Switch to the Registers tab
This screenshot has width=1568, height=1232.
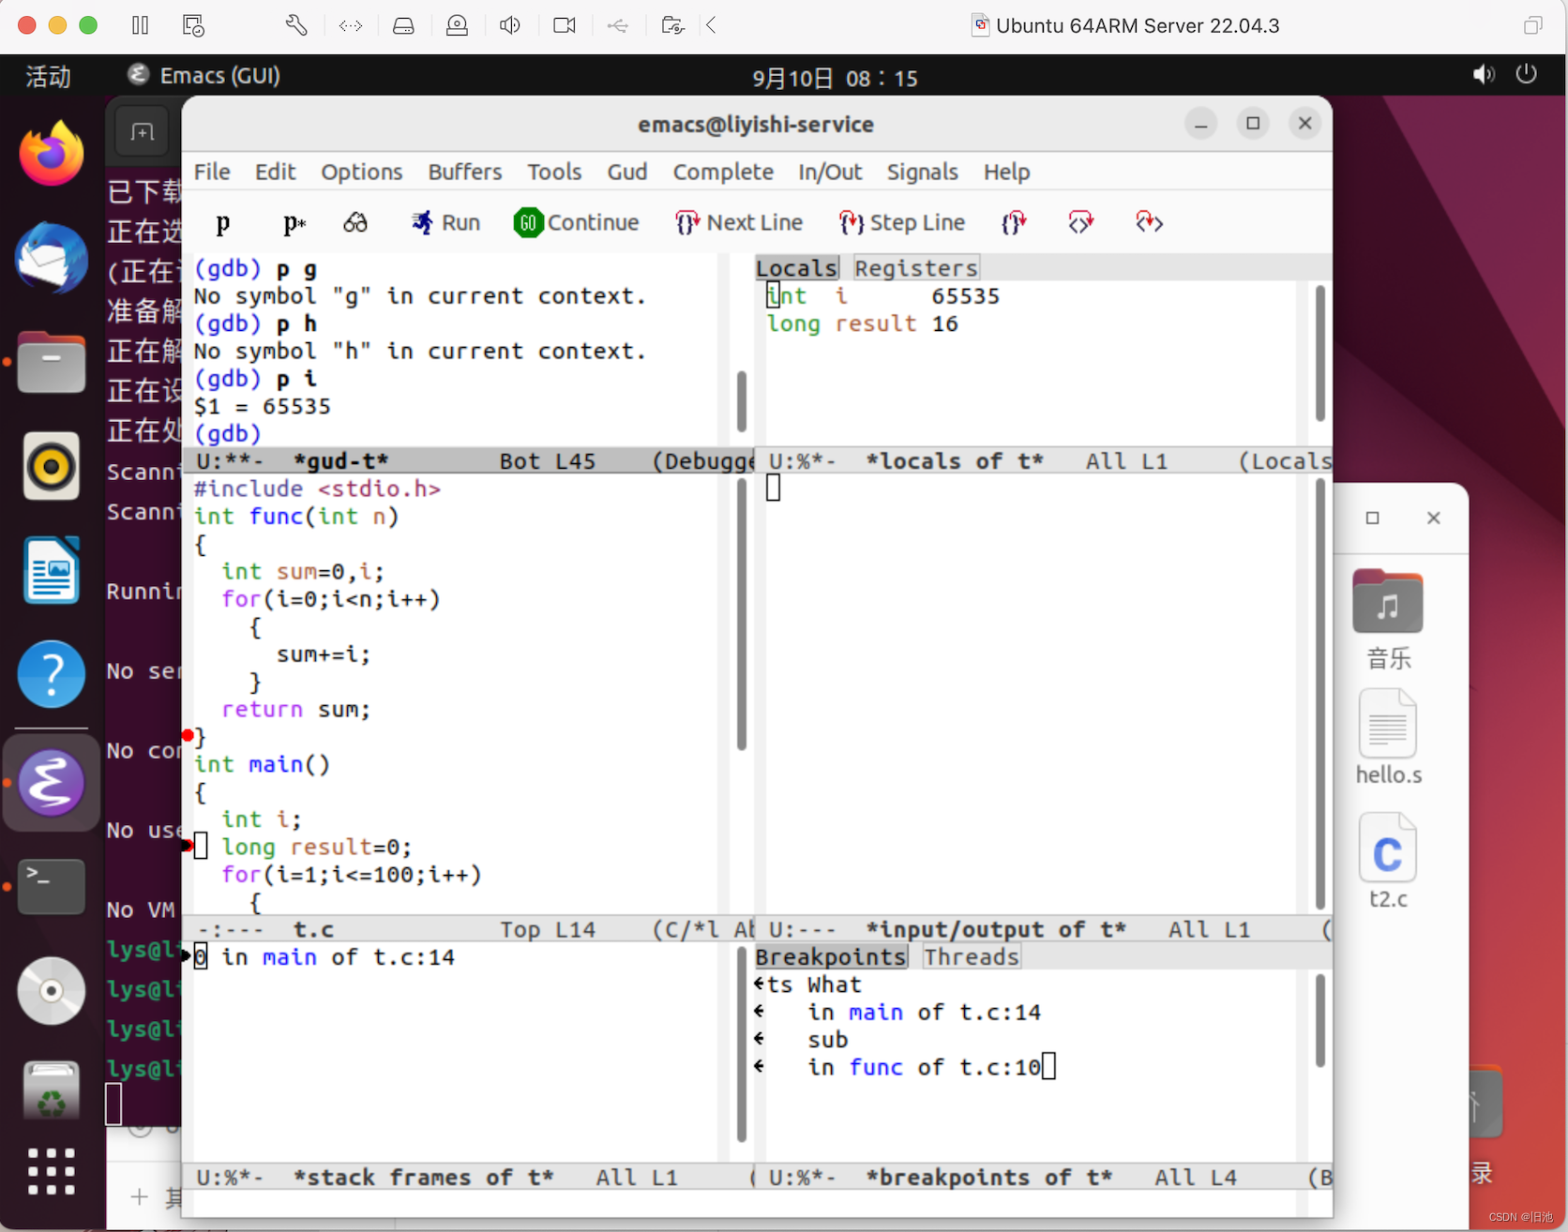pyautogui.click(x=916, y=268)
